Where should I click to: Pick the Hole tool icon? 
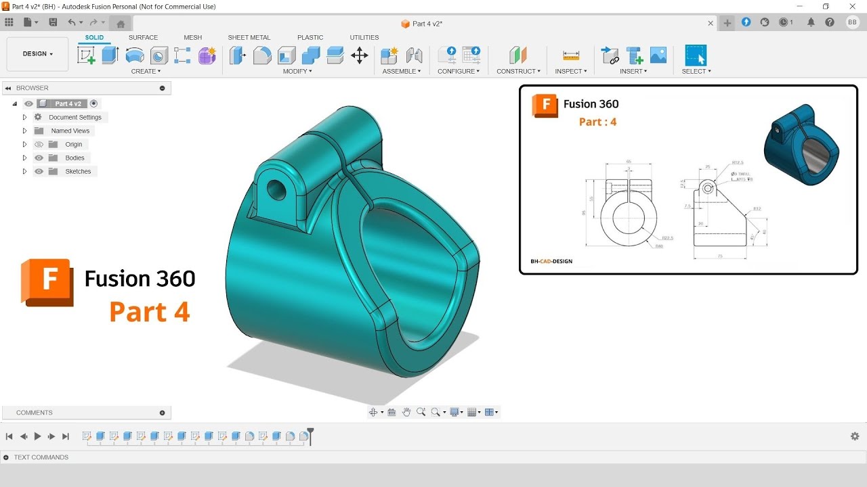click(159, 55)
